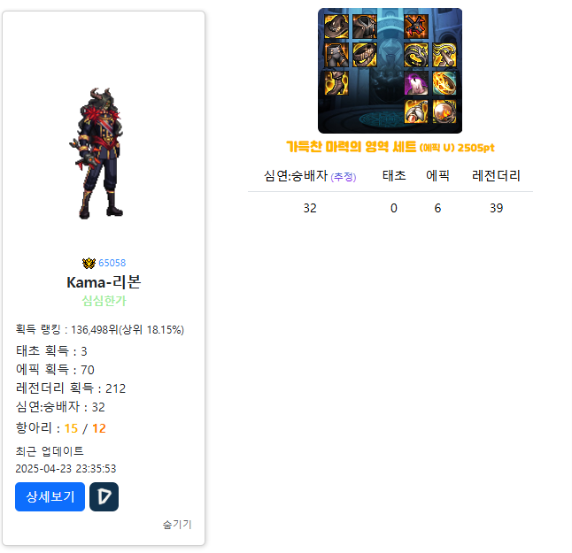Select the flaming golden ring icon
The height and width of the screenshot is (553, 572).
pos(444,83)
